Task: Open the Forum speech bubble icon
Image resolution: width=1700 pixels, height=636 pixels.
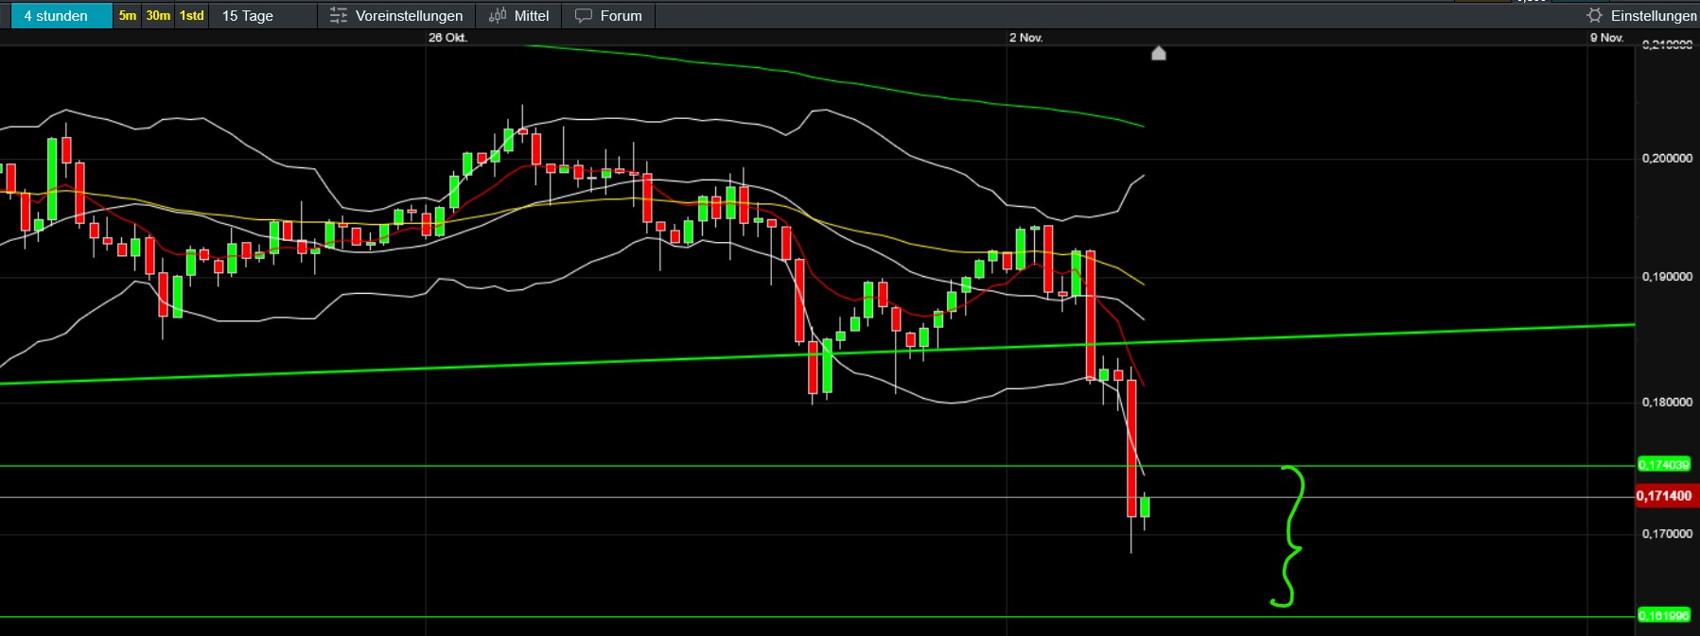Action: pos(584,16)
